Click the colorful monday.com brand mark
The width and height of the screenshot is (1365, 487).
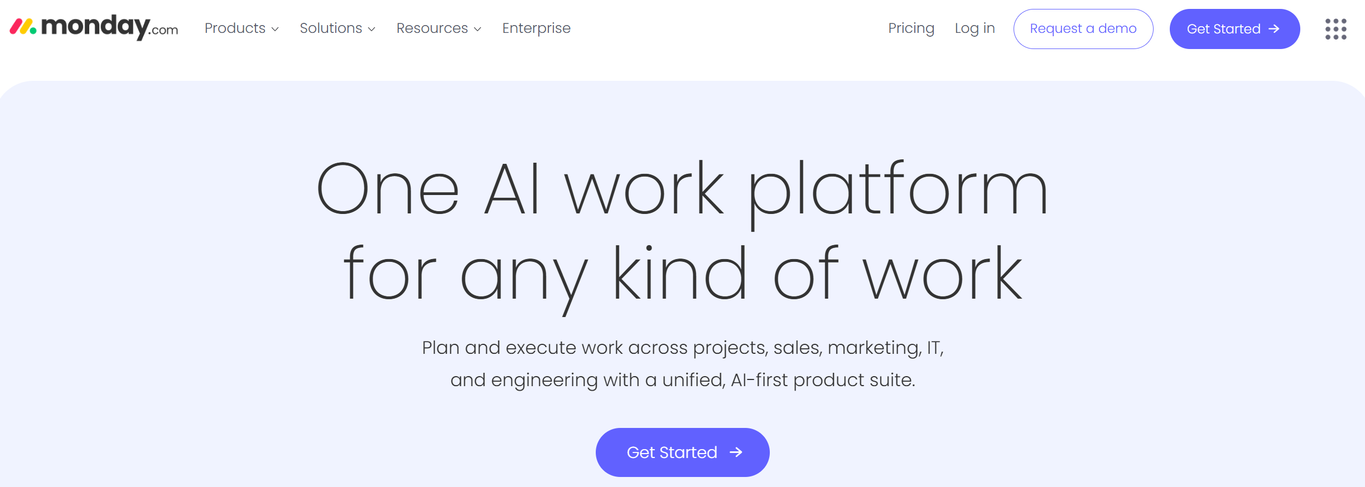tap(24, 27)
